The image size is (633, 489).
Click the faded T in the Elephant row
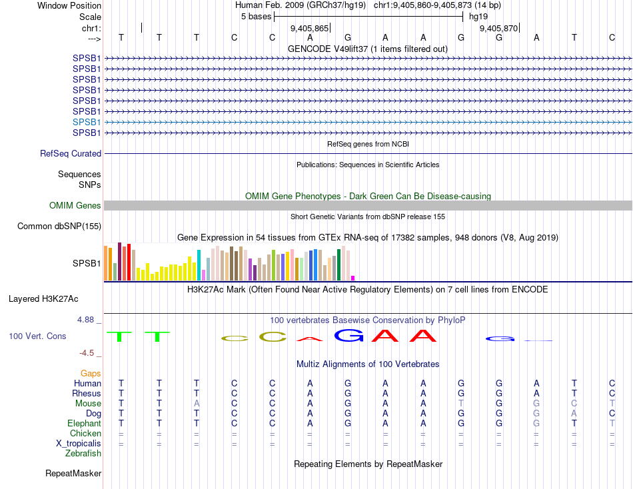[612, 423]
